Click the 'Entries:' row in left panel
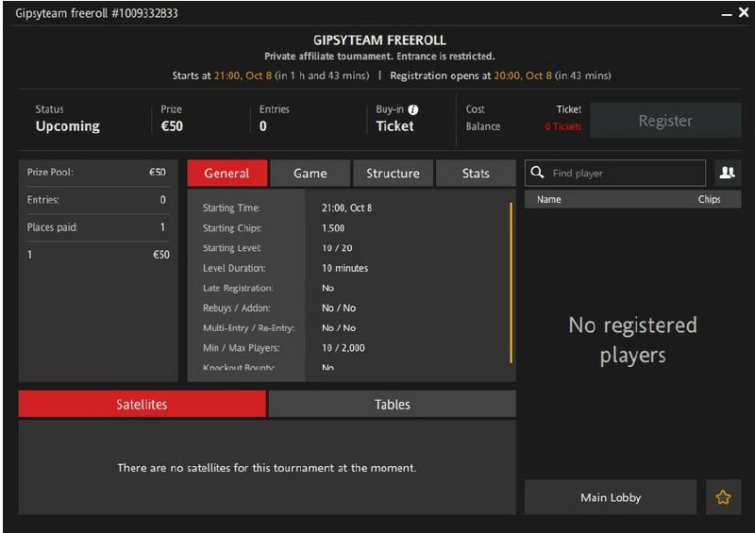 [97, 200]
